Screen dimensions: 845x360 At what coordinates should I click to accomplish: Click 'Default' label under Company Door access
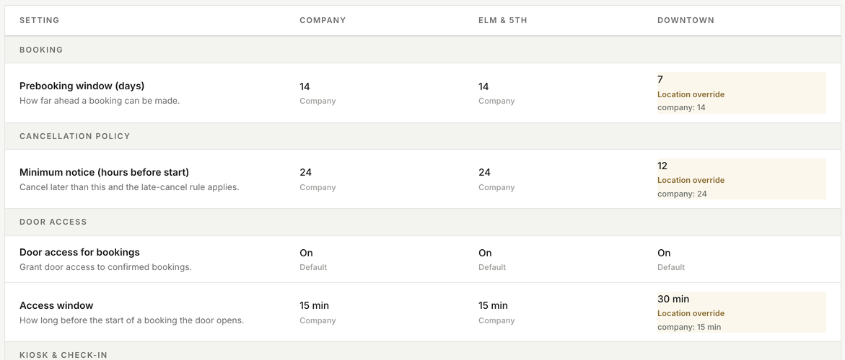pyautogui.click(x=313, y=267)
